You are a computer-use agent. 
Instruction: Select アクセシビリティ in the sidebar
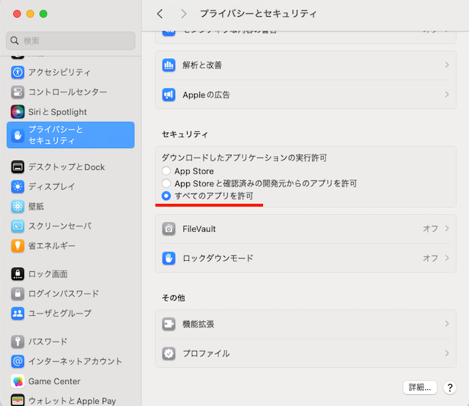70,72
